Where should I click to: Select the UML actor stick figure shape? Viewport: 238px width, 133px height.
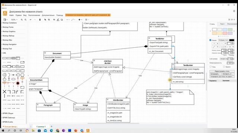(9, 79)
